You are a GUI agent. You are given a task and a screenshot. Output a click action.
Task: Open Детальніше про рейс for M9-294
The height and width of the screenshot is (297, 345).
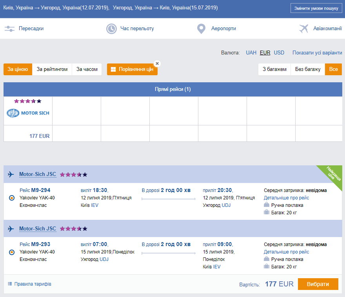click(286, 198)
